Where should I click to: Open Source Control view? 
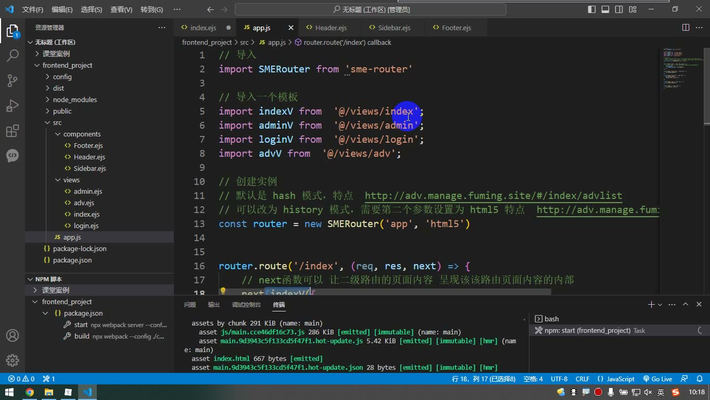click(12, 80)
